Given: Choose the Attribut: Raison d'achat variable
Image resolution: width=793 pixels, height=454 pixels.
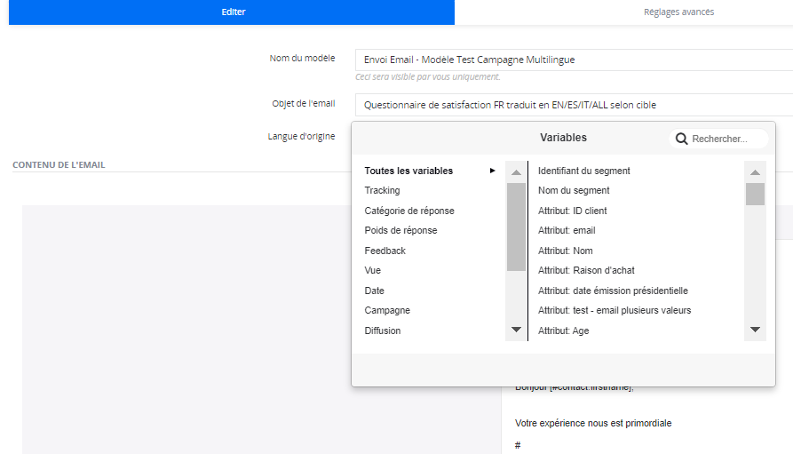Looking at the screenshot, I should [585, 270].
